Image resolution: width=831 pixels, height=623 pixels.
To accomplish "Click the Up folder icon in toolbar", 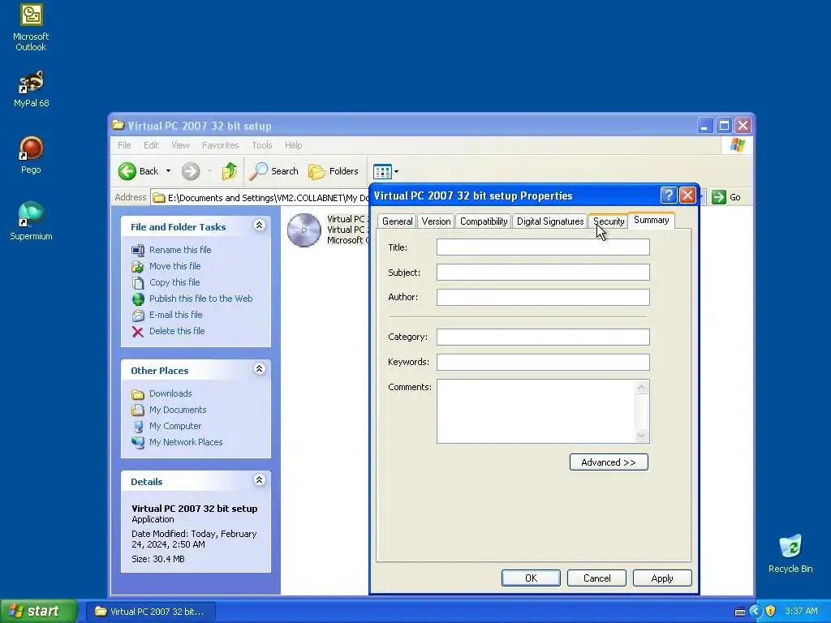I will pyautogui.click(x=230, y=171).
